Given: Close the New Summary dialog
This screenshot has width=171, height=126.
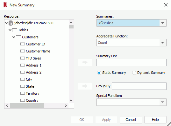Looking at the screenshot, I should (166, 5).
